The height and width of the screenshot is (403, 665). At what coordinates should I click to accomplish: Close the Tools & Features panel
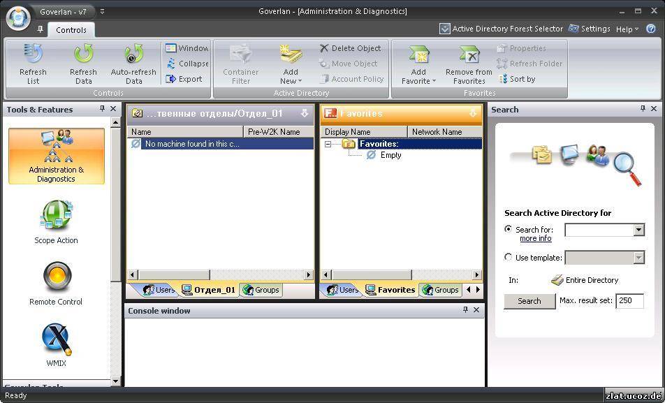click(113, 109)
